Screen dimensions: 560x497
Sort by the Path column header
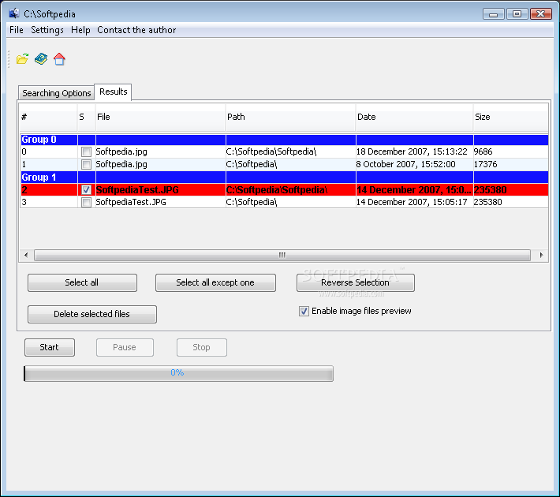click(x=291, y=117)
